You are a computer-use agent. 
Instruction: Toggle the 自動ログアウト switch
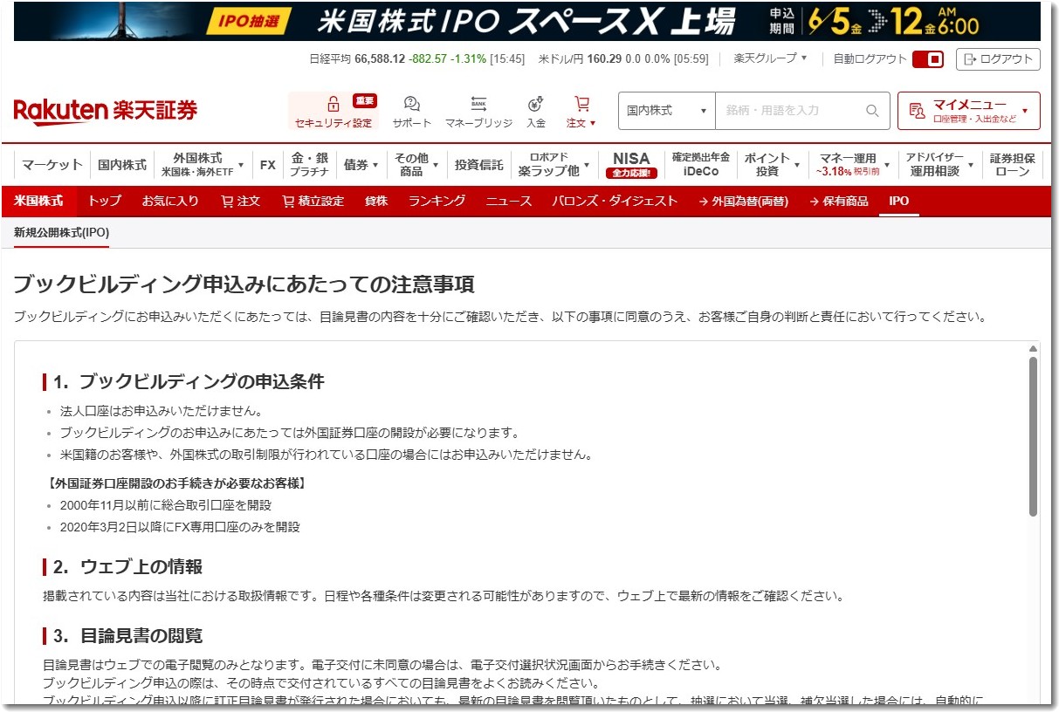pos(928,59)
